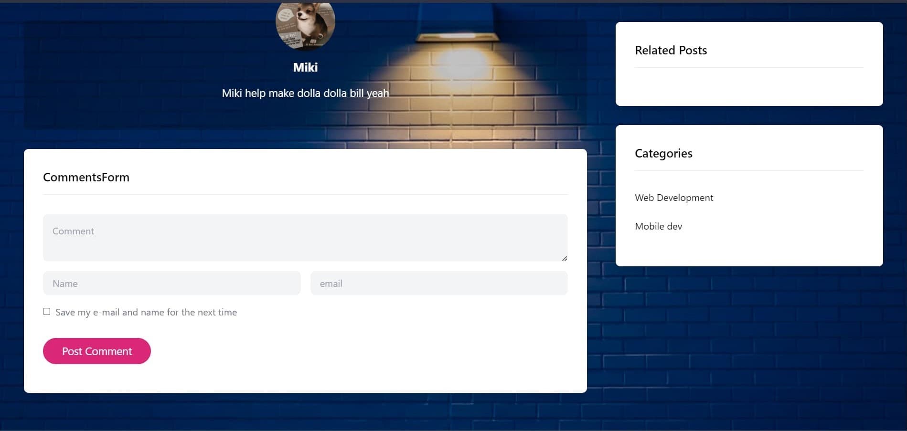
Task: Click the CommentsForm heading
Action: click(86, 177)
